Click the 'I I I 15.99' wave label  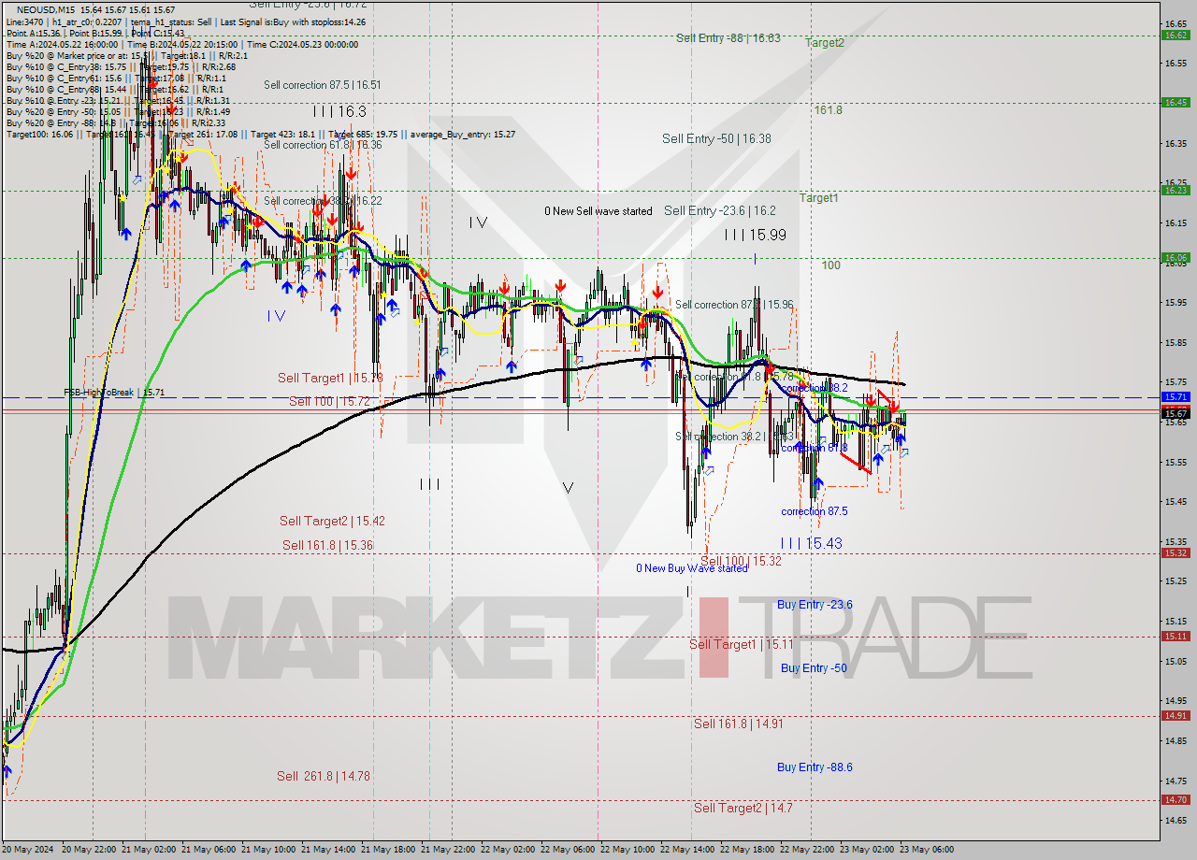(x=755, y=236)
